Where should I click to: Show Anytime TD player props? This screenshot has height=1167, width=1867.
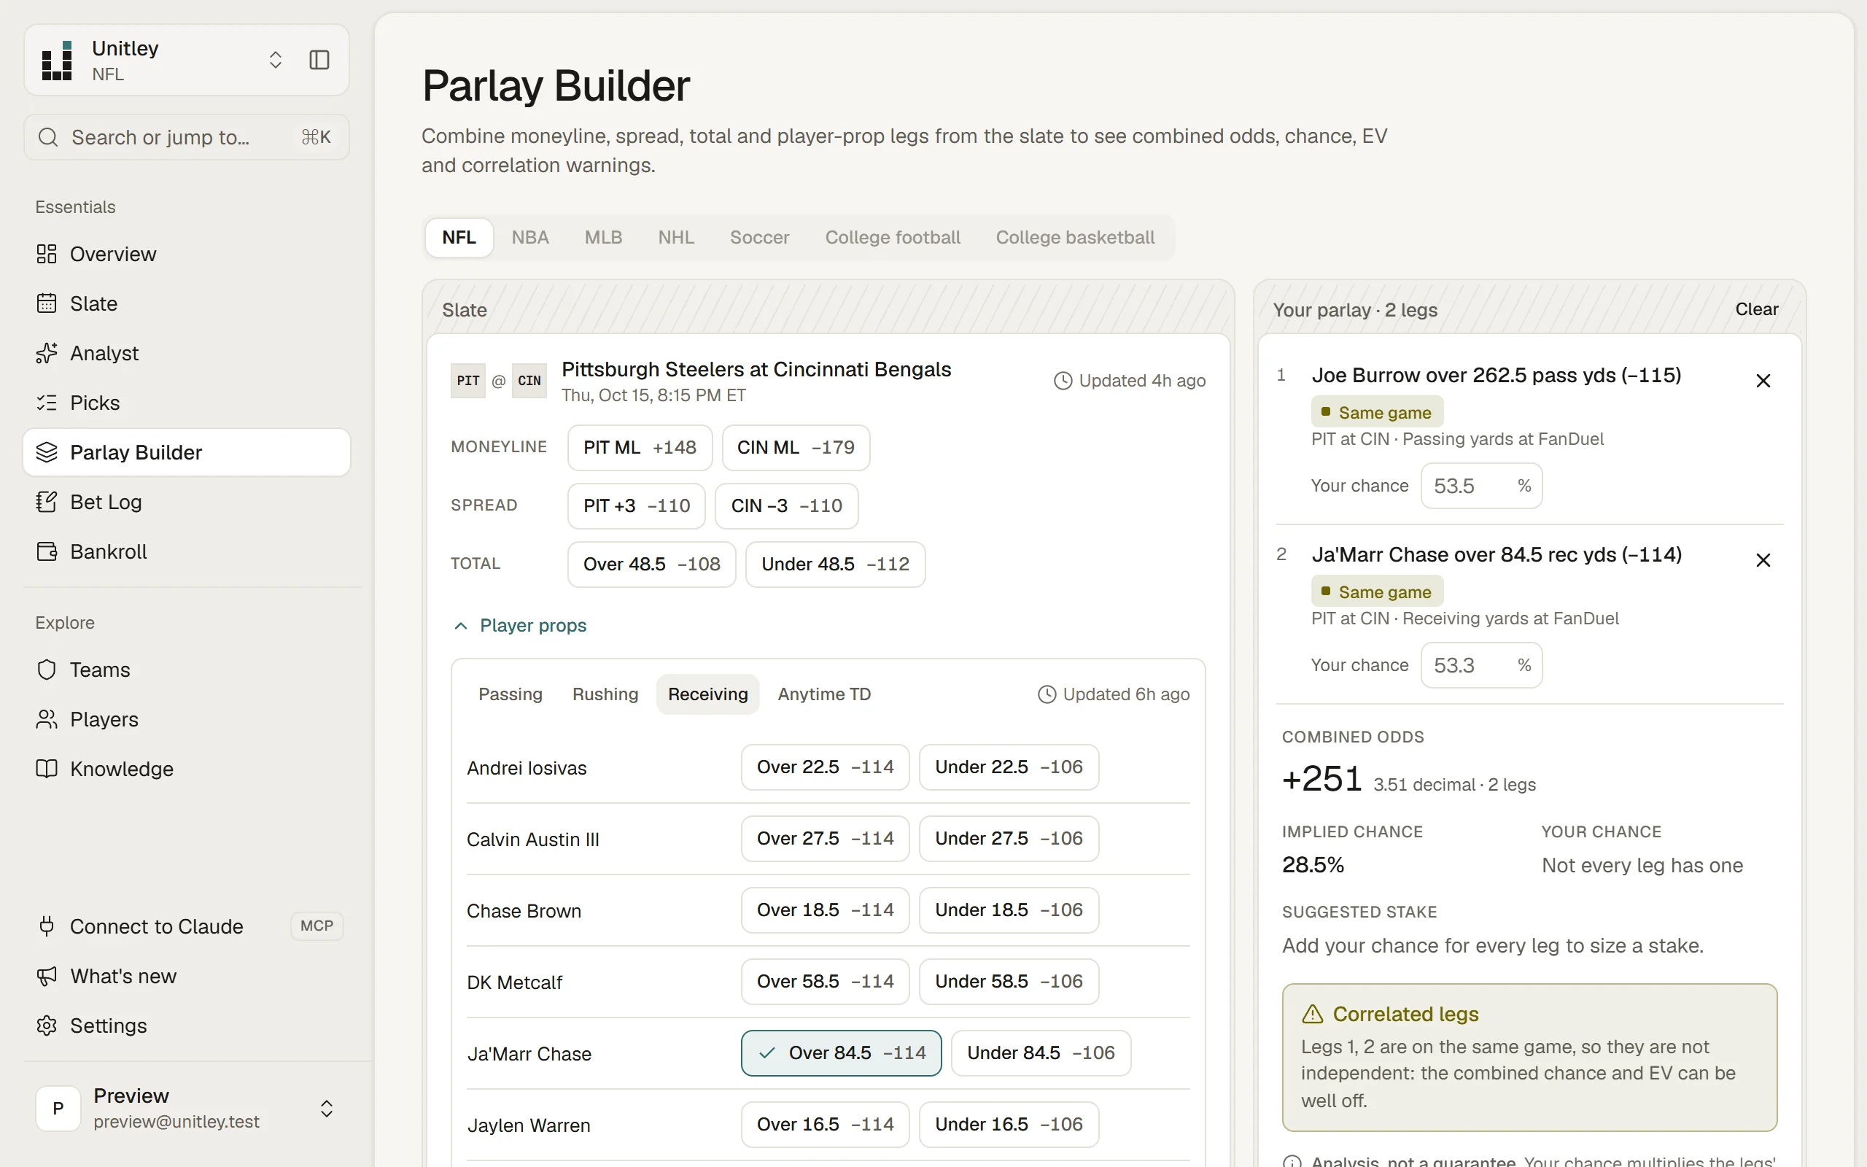pyautogui.click(x=824, y=694)
